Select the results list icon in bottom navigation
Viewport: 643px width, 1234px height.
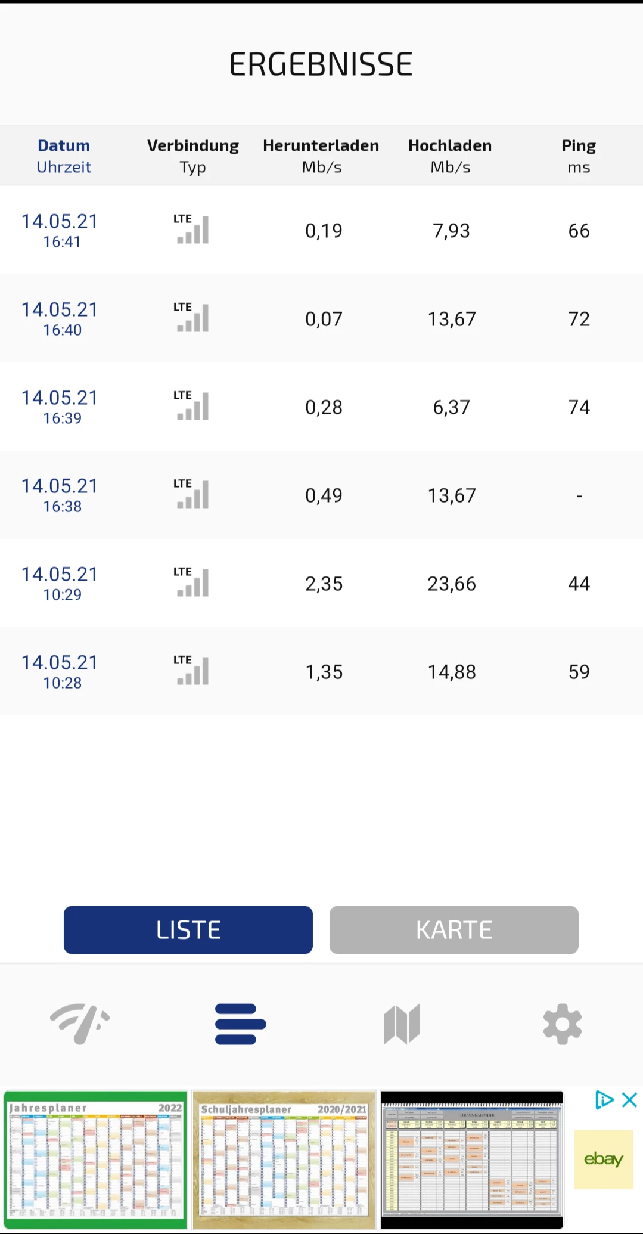point(240,1024)
